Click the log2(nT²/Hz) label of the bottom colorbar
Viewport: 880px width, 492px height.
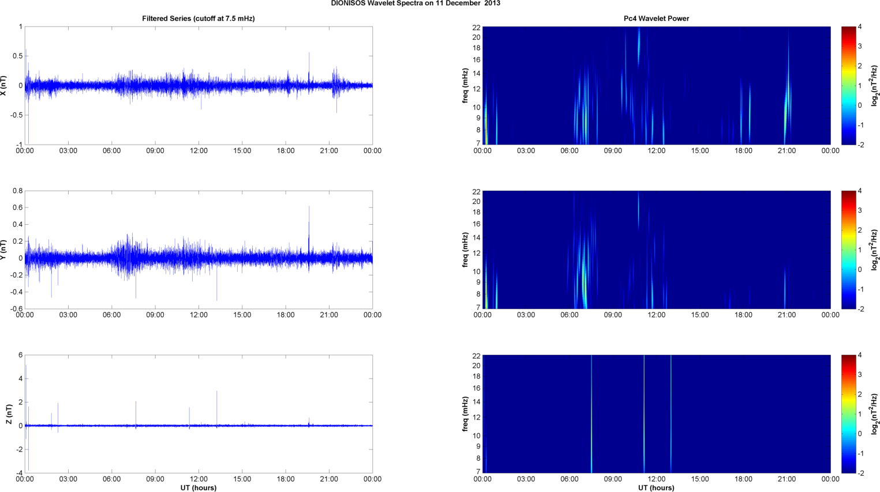874,414
